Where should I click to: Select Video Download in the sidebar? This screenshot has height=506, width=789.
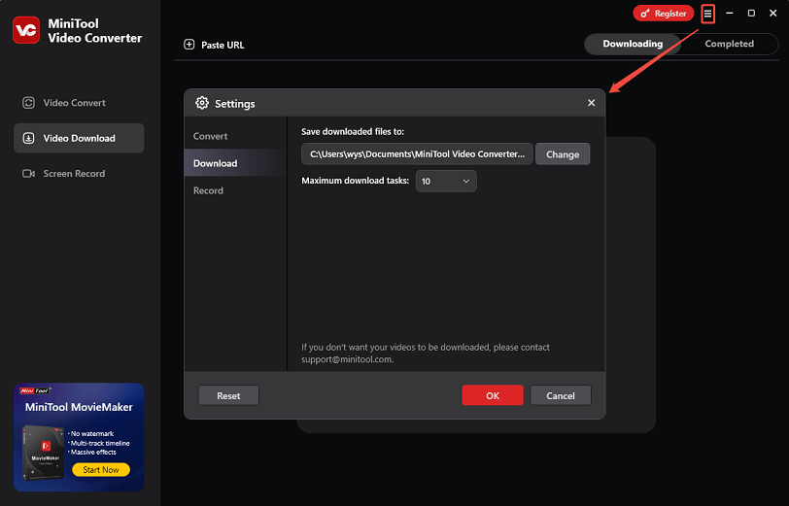tap(79, 138)
